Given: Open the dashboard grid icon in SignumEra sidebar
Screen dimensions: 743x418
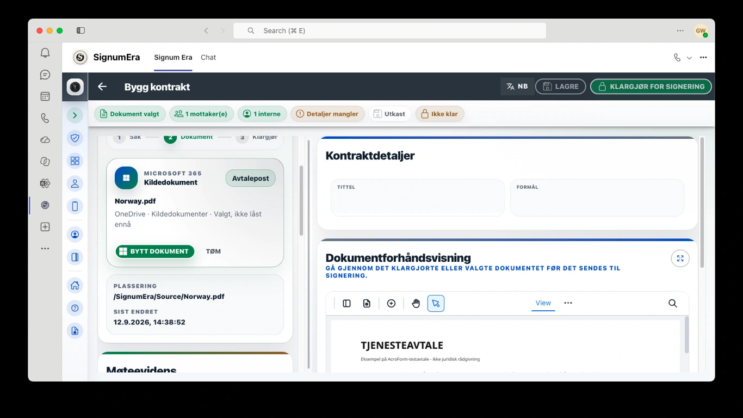Looking at the screenshot, I should (75, 161).
